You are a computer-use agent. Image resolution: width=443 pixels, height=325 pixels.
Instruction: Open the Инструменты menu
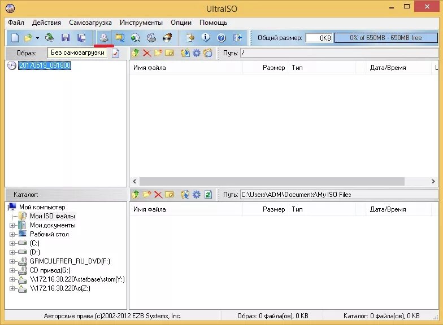tap(141, 23)
